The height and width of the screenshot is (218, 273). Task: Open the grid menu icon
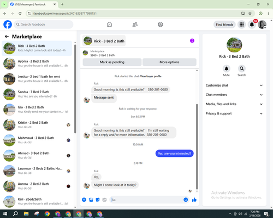241,25
